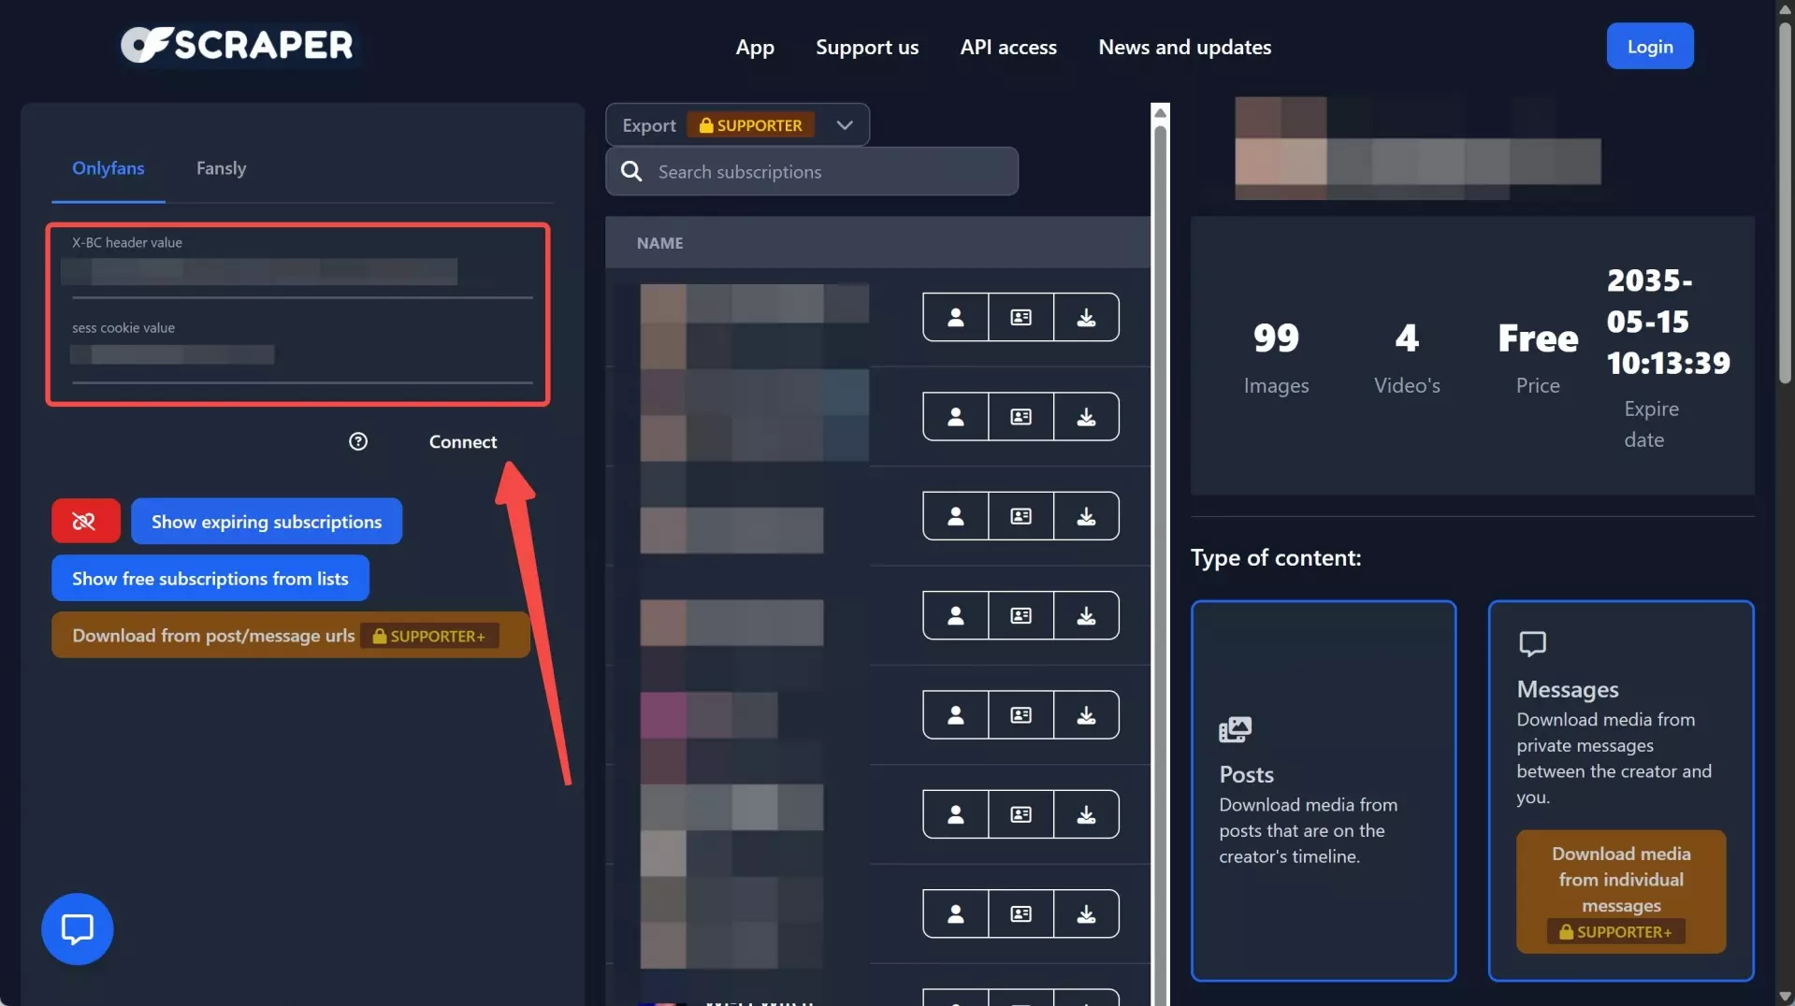Open the profile icon in the seventh subscription row

(x=955, y=913)
